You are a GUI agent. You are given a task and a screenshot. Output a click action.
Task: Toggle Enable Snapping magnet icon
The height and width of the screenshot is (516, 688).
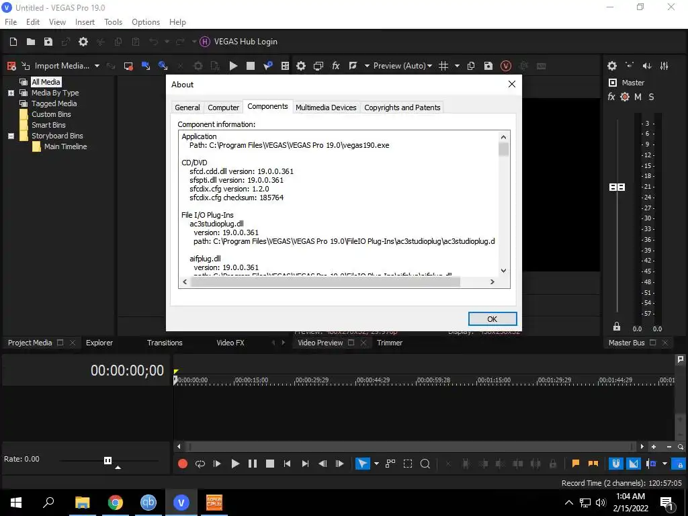point(616,464)
